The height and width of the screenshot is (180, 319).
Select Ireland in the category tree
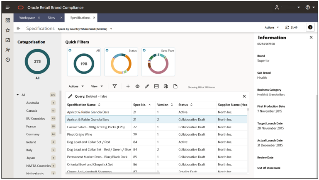(x=31, y=142)
